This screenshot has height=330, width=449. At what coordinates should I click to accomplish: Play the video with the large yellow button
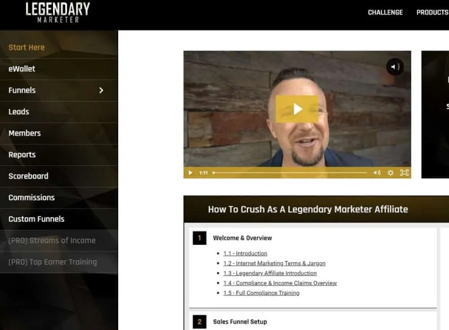(297, 109)
